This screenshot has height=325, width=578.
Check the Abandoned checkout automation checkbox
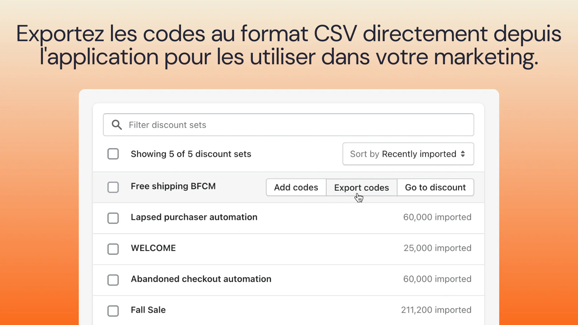[x=113, y=280]
